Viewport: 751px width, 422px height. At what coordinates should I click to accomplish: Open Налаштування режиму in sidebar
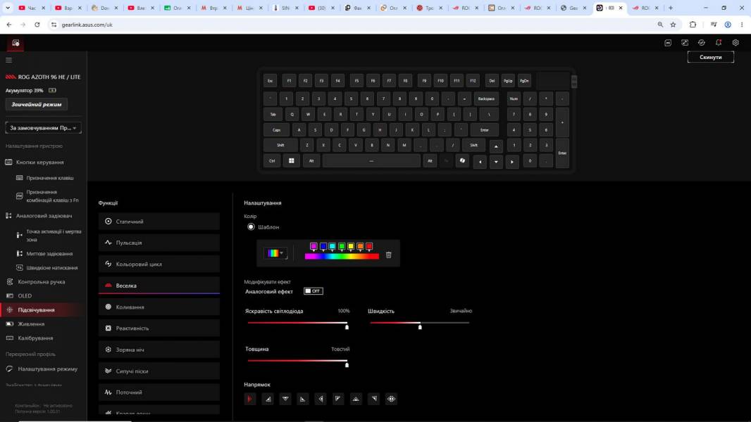(47, 369)
